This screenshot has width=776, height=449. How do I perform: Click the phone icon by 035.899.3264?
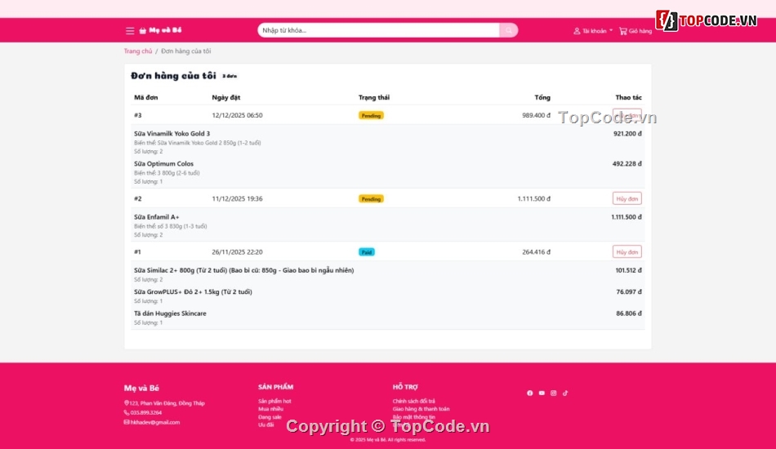126,412
